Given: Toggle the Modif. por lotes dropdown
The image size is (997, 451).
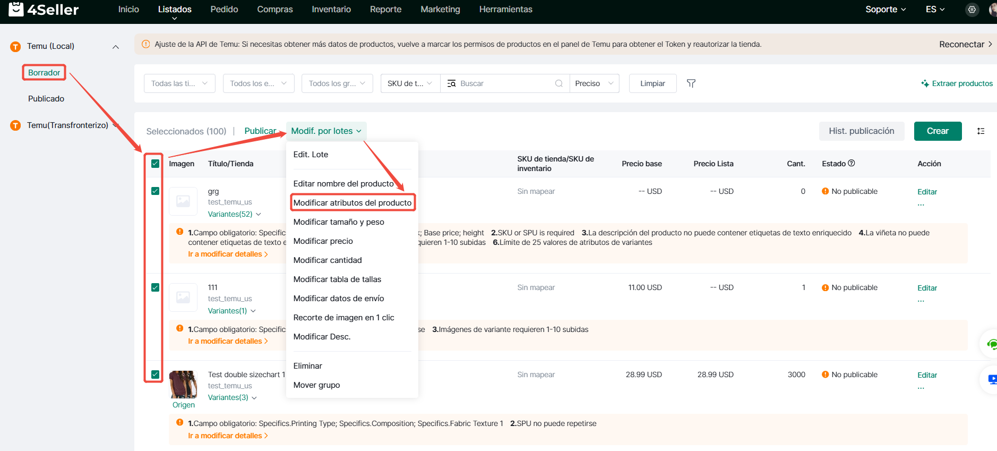Looking at the screenshot, I should [326, 131].
